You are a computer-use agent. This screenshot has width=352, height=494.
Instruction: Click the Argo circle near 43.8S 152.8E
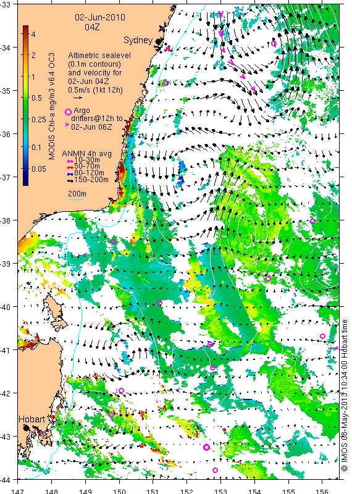click(216, 470)
